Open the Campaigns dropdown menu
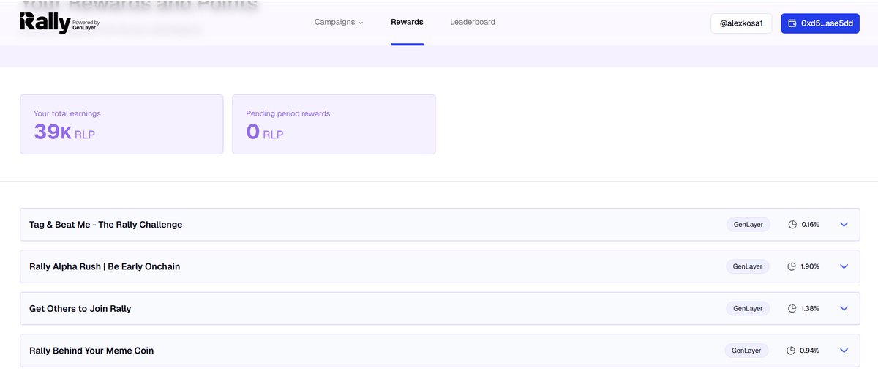 339,22
